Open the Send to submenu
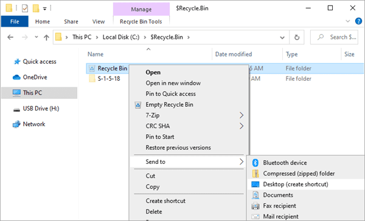The height and width of the screenshot is (221, 365). pyautogui.click(x=189, y=161)
